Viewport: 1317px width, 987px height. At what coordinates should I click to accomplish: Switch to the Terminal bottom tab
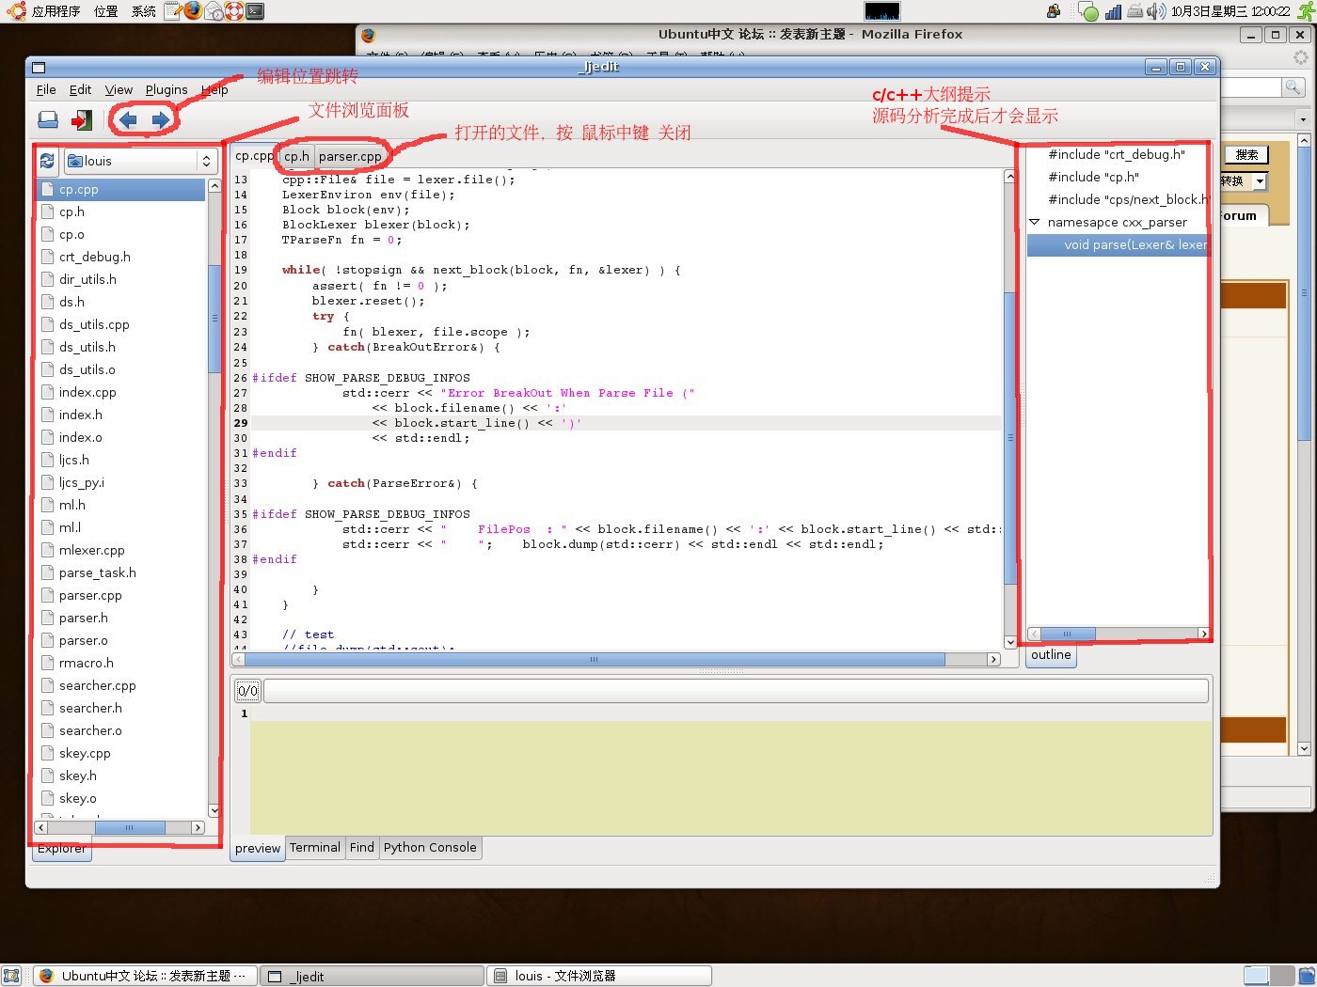point(315,848)
